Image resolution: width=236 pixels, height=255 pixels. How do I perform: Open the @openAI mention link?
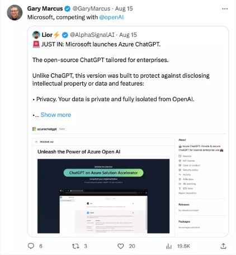click(111, 17)
